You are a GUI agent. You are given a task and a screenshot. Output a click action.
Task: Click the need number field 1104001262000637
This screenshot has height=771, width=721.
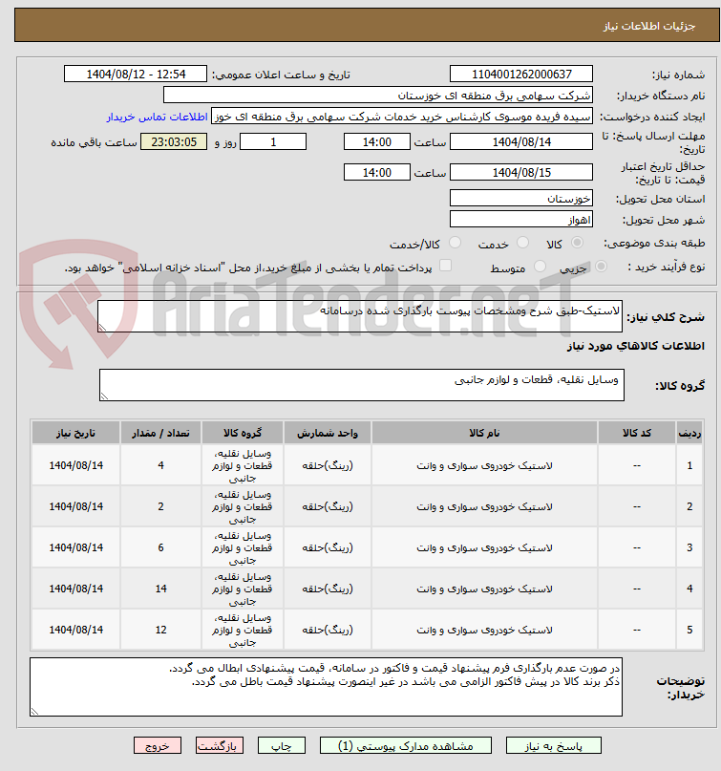pyautogui.click(x=521, y=75)
